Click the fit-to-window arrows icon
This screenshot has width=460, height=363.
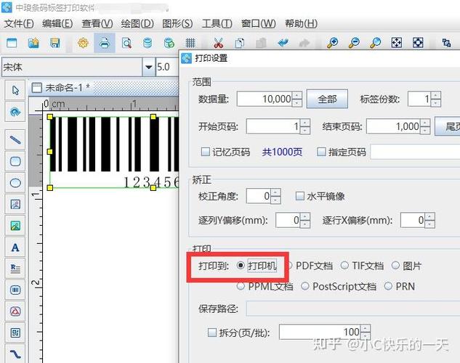pyautogui.click(x=397, y=43)
